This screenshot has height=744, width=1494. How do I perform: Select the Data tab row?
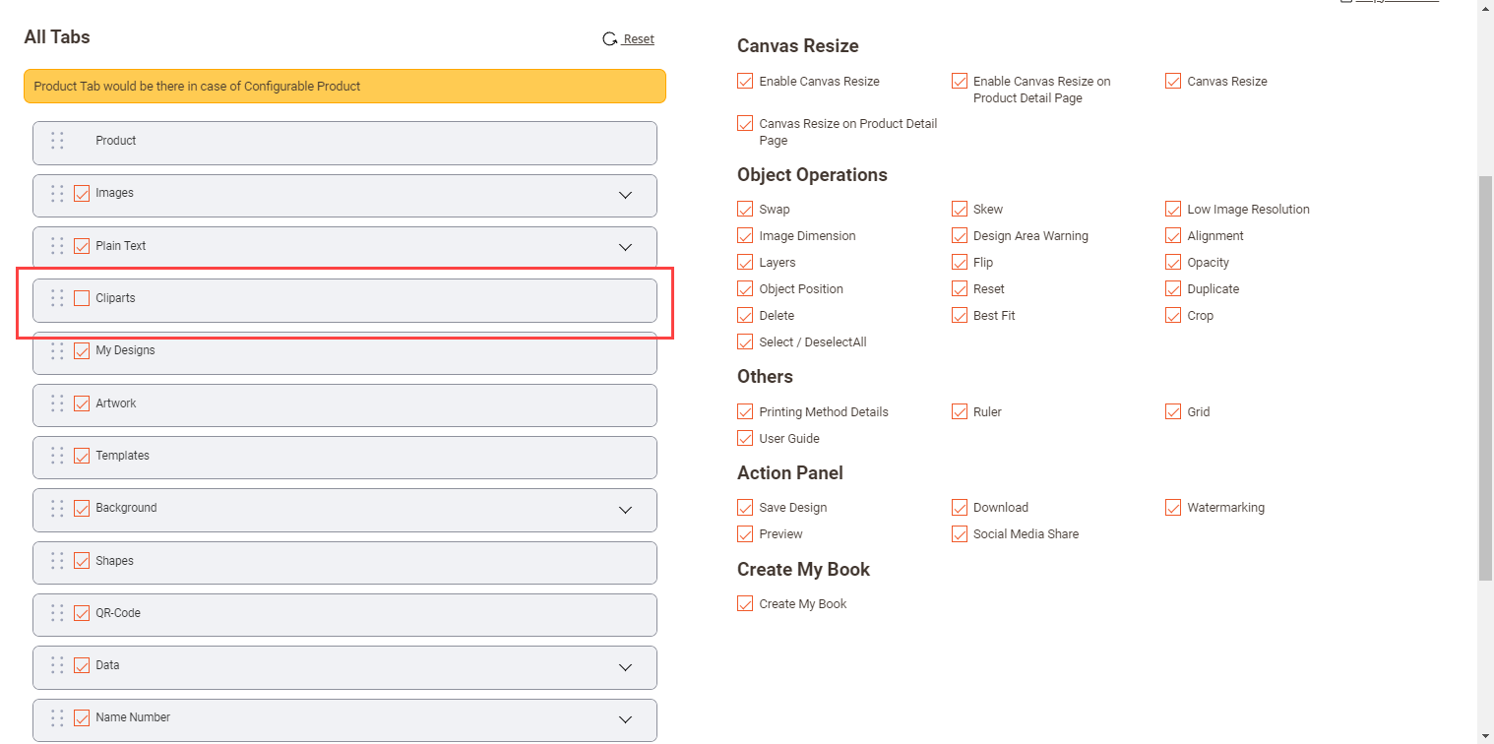[x=344, y=666]
